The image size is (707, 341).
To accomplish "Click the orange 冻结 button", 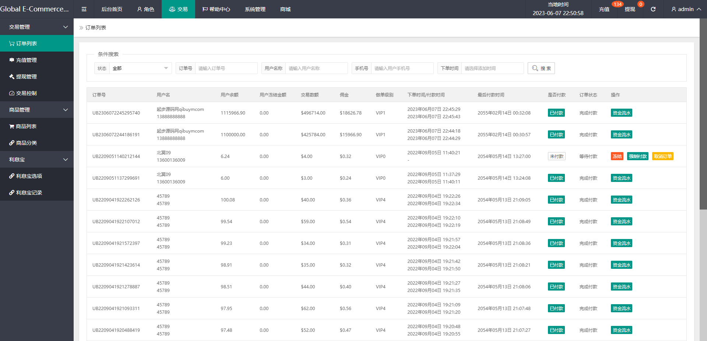I will (x=617, y=157).
